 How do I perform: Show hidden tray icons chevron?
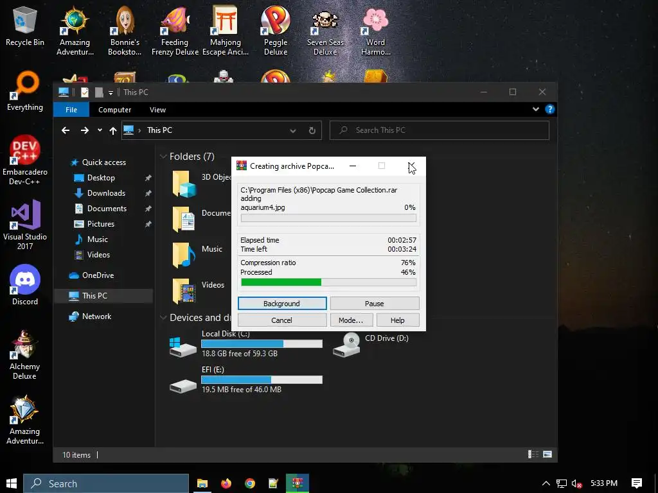[546, 484]
